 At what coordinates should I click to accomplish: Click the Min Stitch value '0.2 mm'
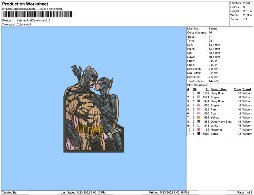pyautogui.click(x=213, y=73)
